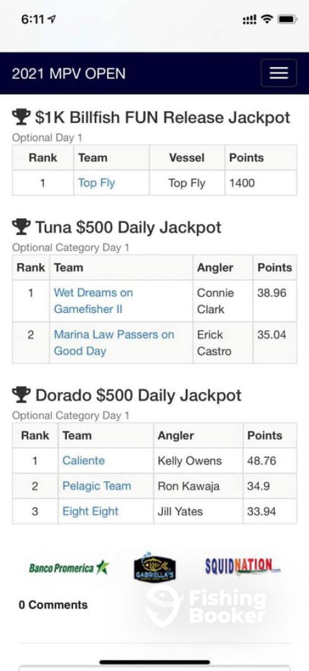Open the Eight Eight team link
The width and height of the screenshot is (309, 671).
tap(90, 511)
